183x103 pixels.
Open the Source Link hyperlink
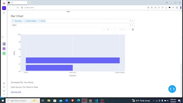click(x=16, y=92)
